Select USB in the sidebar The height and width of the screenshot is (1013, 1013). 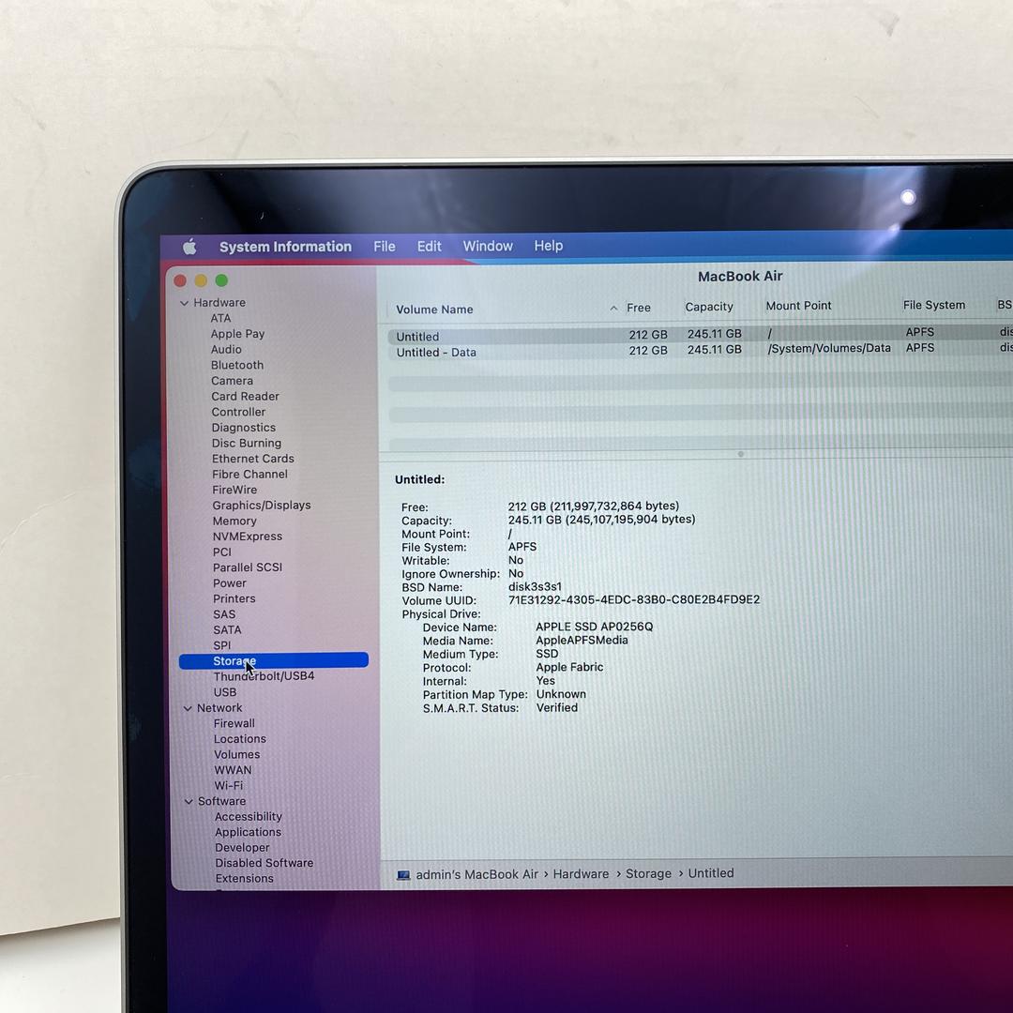tap(225, 692)
